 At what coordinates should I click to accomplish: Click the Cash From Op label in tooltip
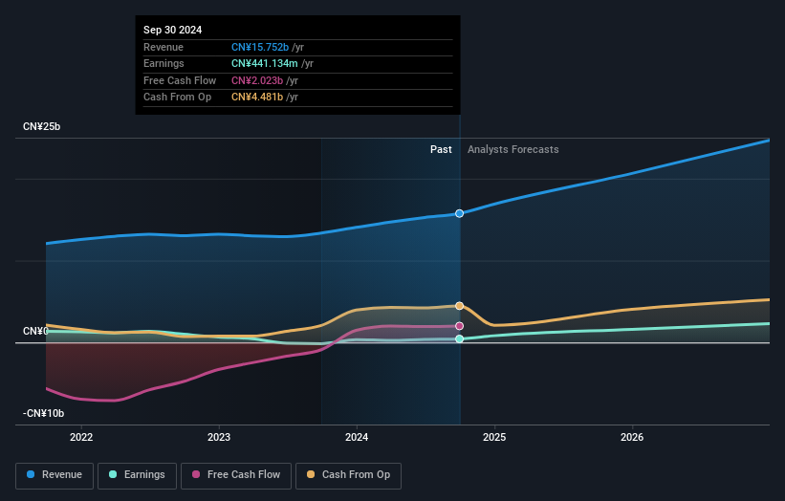[177, 98]
